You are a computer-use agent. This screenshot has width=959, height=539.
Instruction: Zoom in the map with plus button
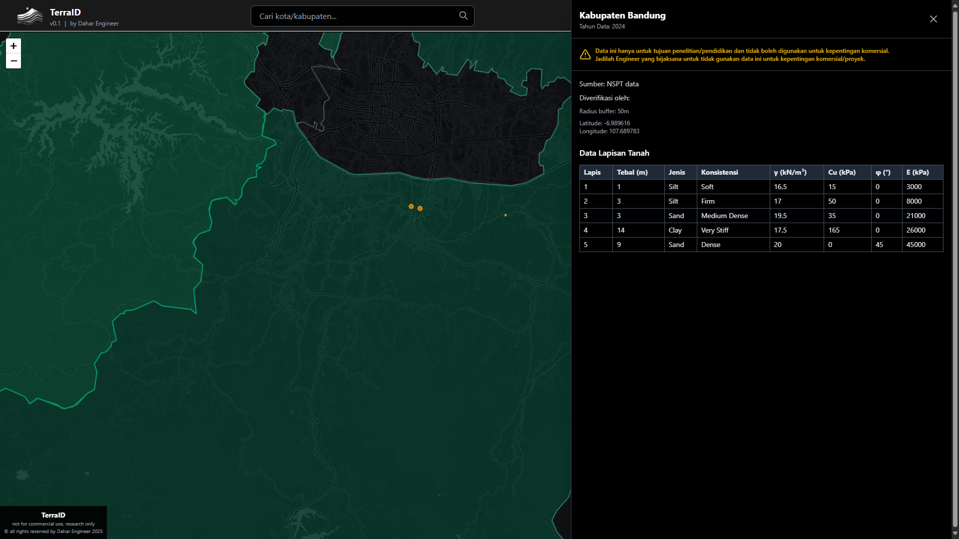click(x=13, y=46)
